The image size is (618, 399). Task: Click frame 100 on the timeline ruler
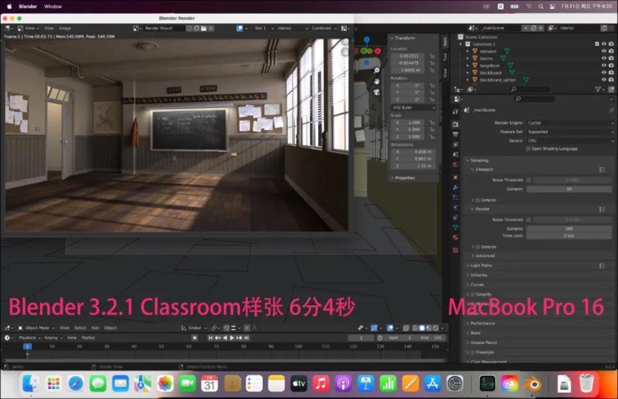click(x=298, y=346)
